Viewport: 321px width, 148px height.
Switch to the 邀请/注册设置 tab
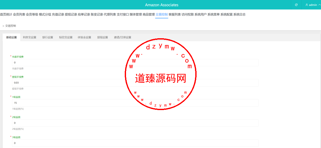point(123,37)
